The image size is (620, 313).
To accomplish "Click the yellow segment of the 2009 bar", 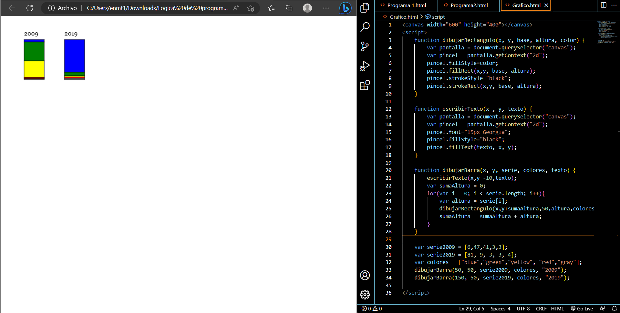I will tap(34, 69).
